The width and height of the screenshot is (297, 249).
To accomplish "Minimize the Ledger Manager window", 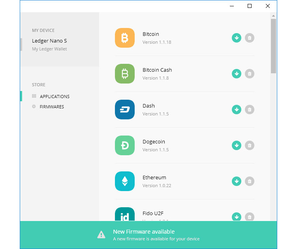I will pos(232,6).
